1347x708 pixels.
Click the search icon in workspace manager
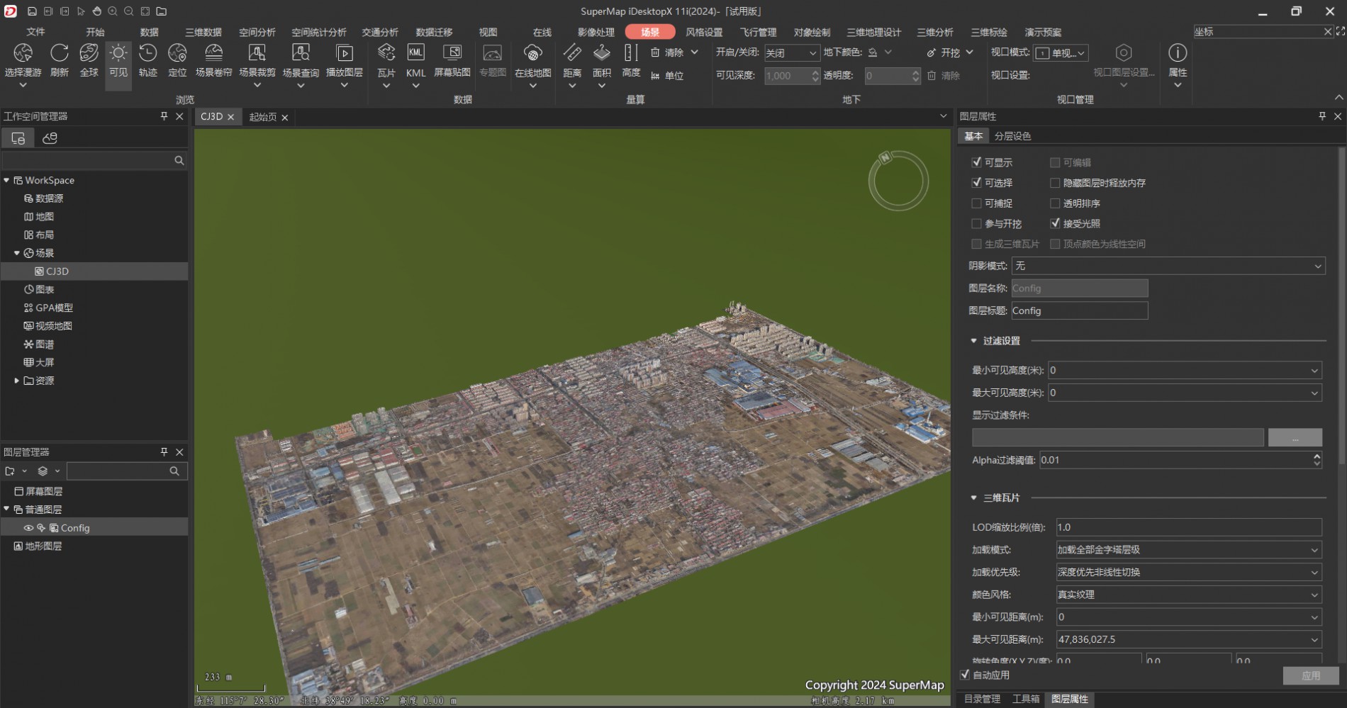click(179, 161)
